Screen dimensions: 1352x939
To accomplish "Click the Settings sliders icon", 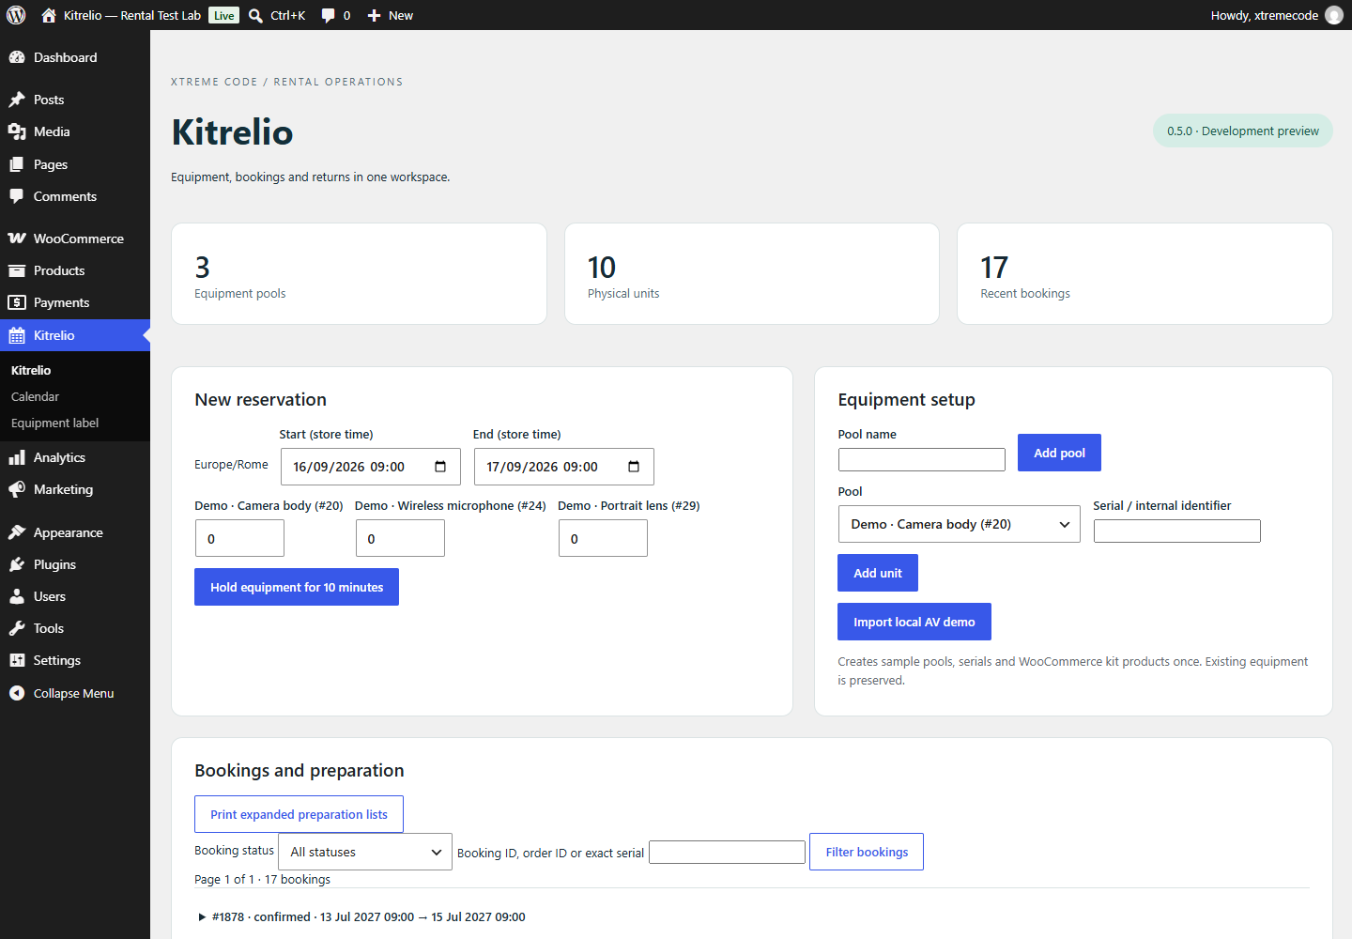I will (17, 660).
